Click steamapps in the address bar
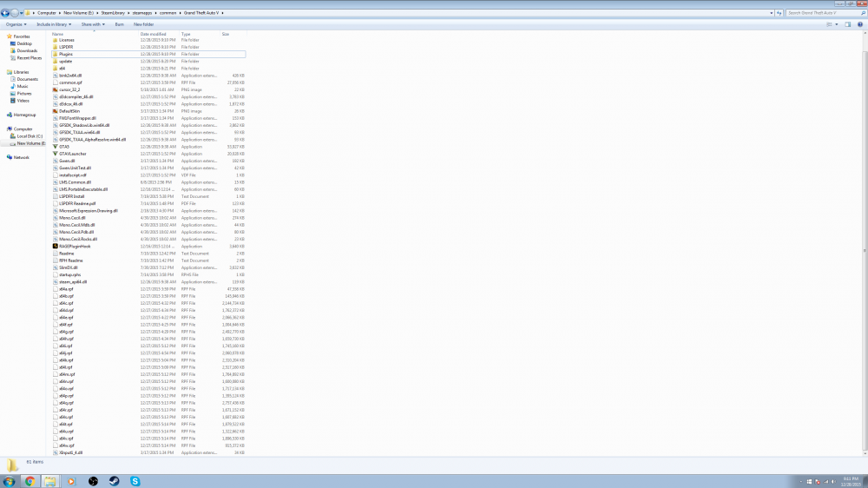868x488 pixels. (x=141, y=13)
